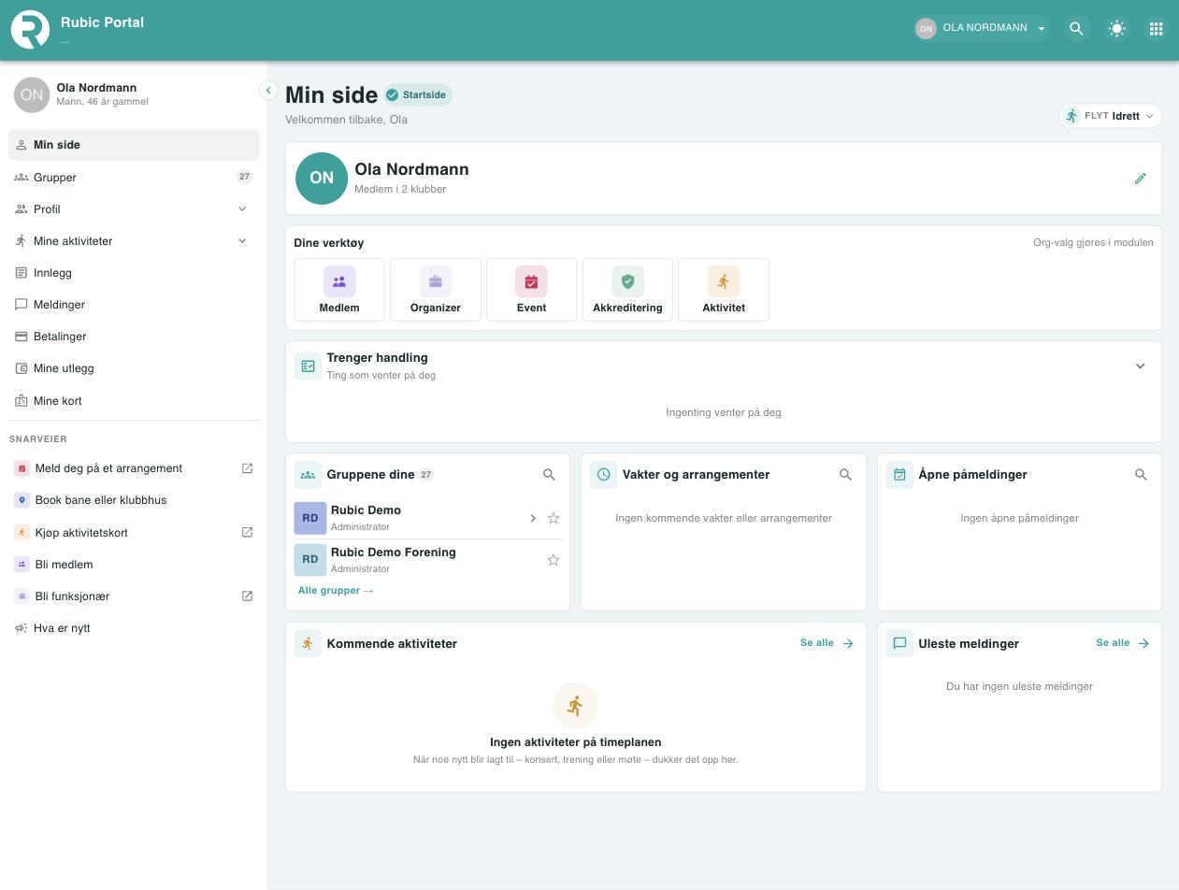The width and height of the screenshot is (1179, 890).
Task: Expand the Mine aktiviteter sidebar section
Action: pos(134,240)
